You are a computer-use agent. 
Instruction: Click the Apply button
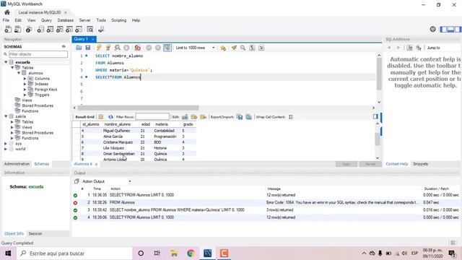(346, 164)
